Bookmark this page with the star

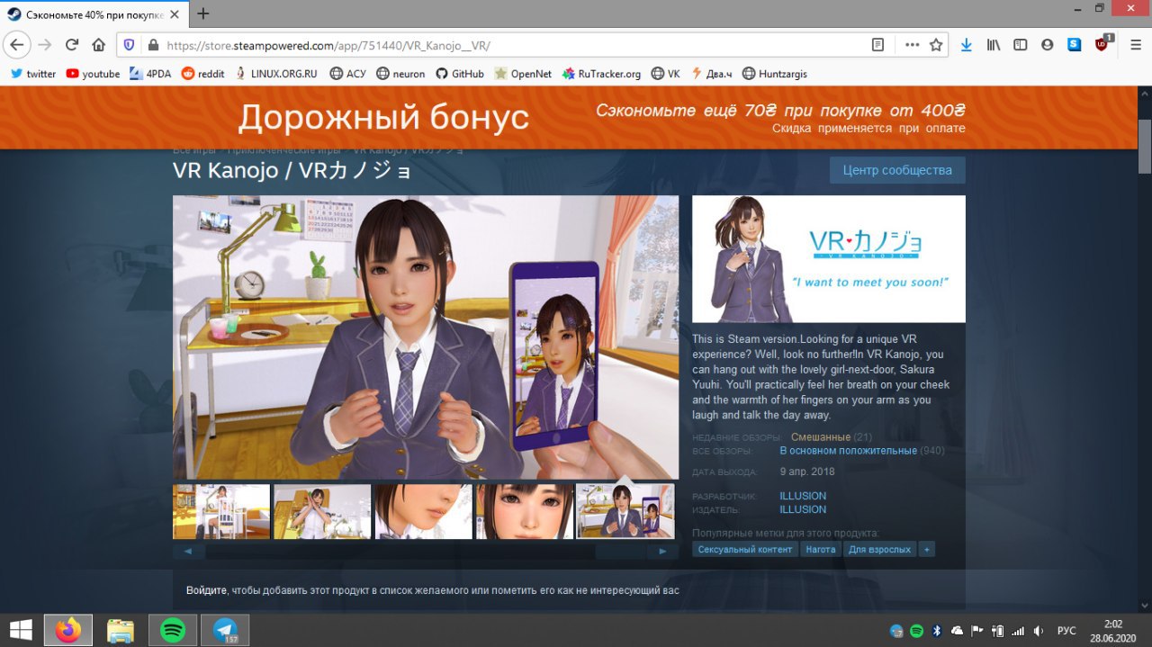936,45
